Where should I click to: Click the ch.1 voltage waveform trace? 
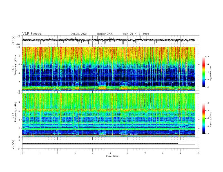pos(108,40)
